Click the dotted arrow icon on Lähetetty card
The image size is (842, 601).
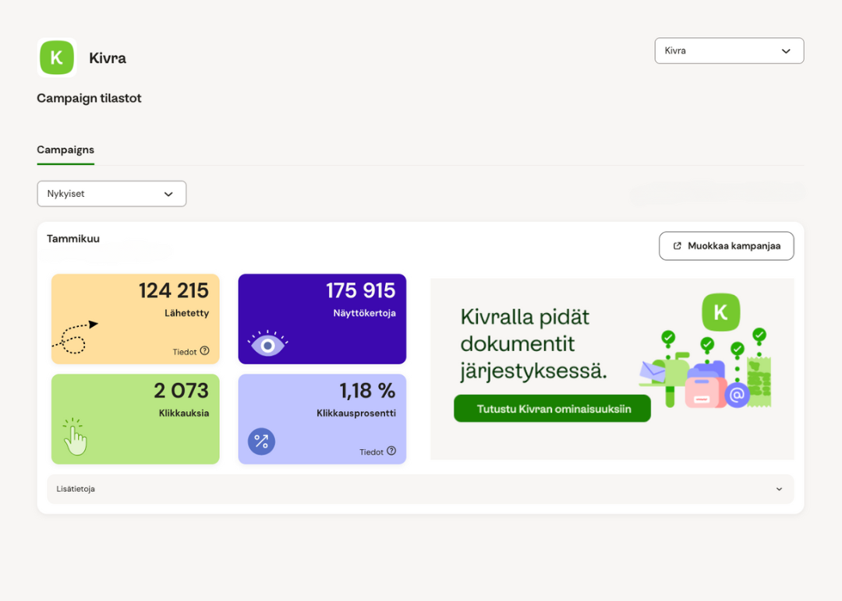[75, 336]
